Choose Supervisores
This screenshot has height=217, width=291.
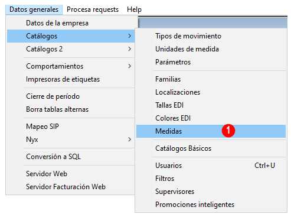(211, 192)
